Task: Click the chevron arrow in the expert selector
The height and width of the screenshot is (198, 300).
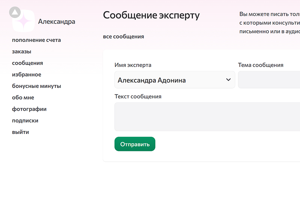Action: pos(228,80)
